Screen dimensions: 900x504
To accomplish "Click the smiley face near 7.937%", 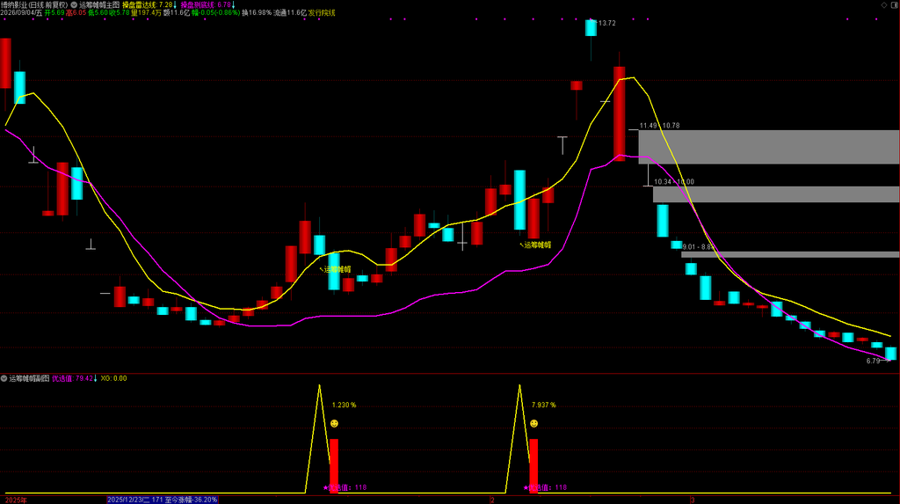I will point(533,424).
